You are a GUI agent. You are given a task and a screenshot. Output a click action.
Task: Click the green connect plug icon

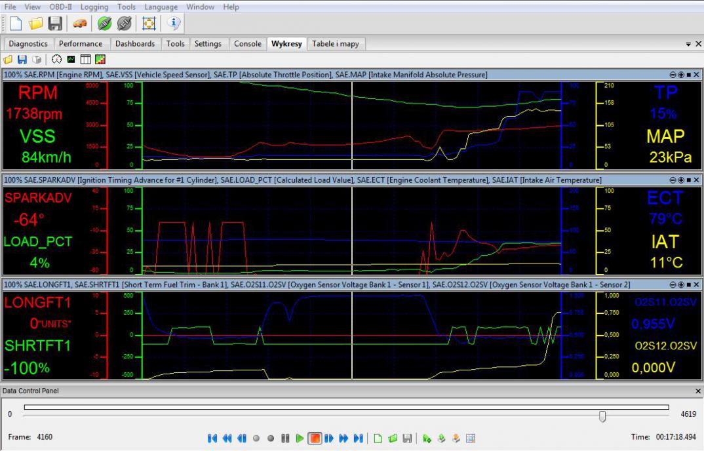[x=104, y=24]
